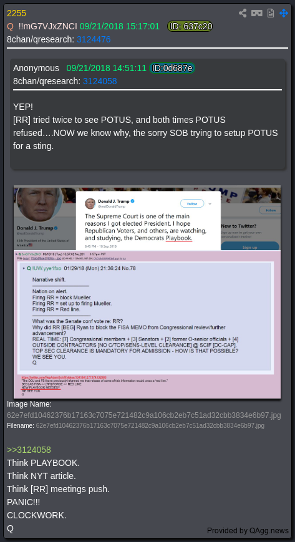Click the Q author letter in header
The width and height of the screenshot is (295, 542).
click(10, 27)
